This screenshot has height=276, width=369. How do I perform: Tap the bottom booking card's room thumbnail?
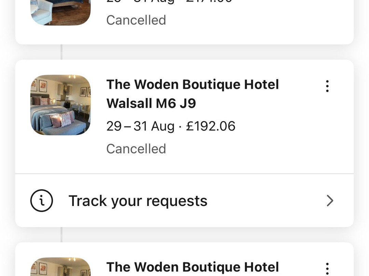(60, 268)
